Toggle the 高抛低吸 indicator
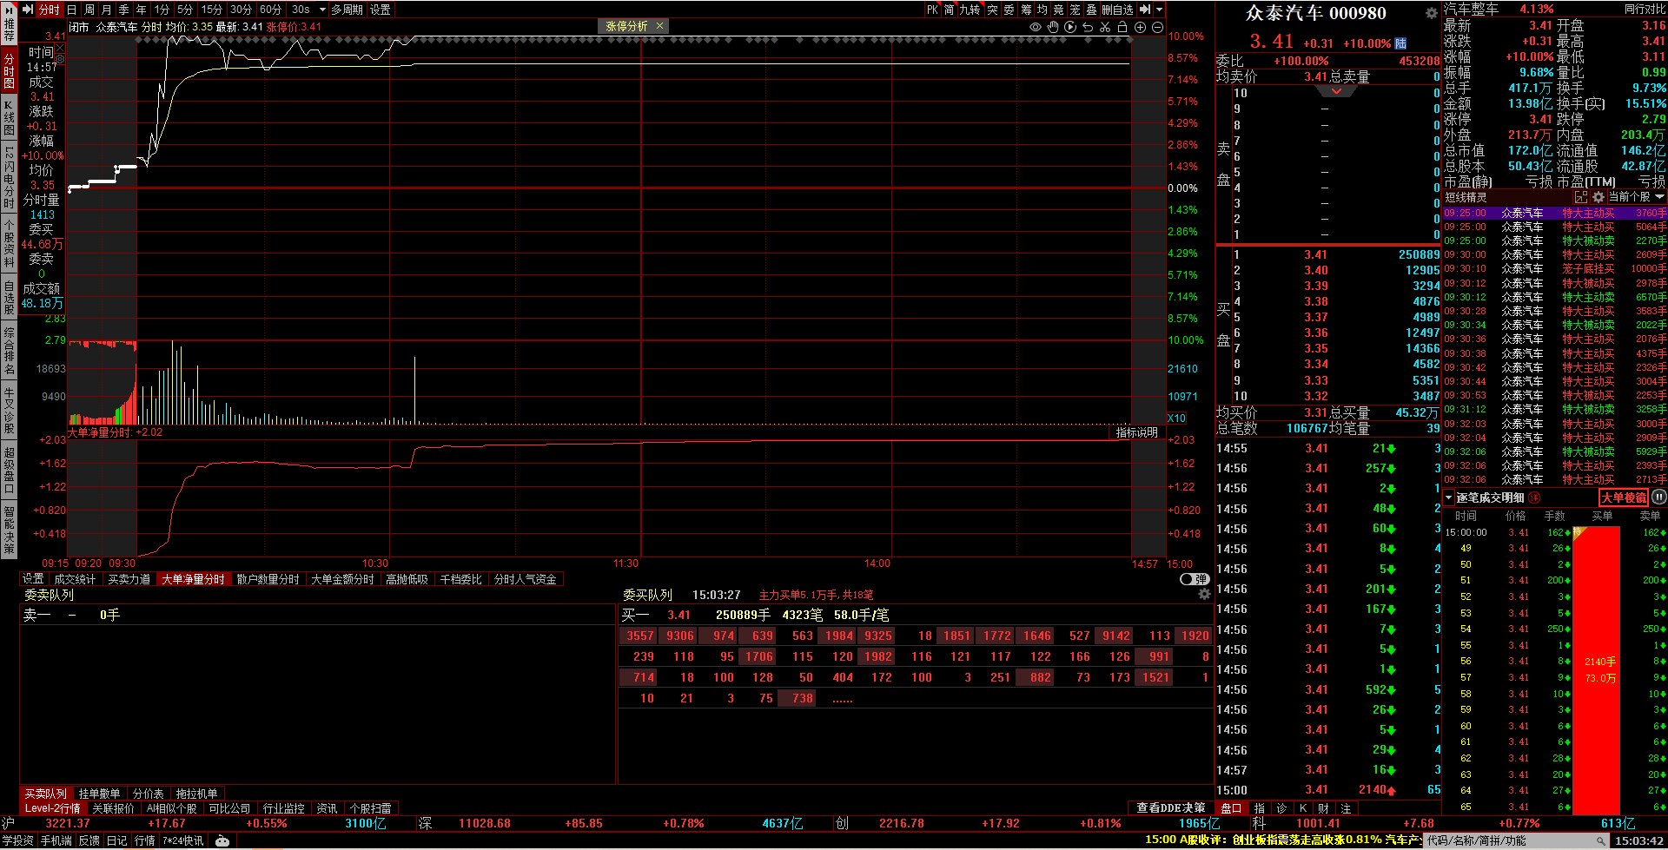 [x=407, y=579]
